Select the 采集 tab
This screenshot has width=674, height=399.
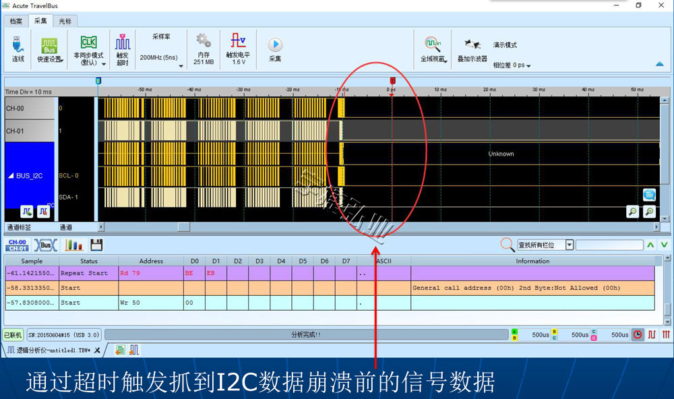pyautogui.click(x=40, y=21)
